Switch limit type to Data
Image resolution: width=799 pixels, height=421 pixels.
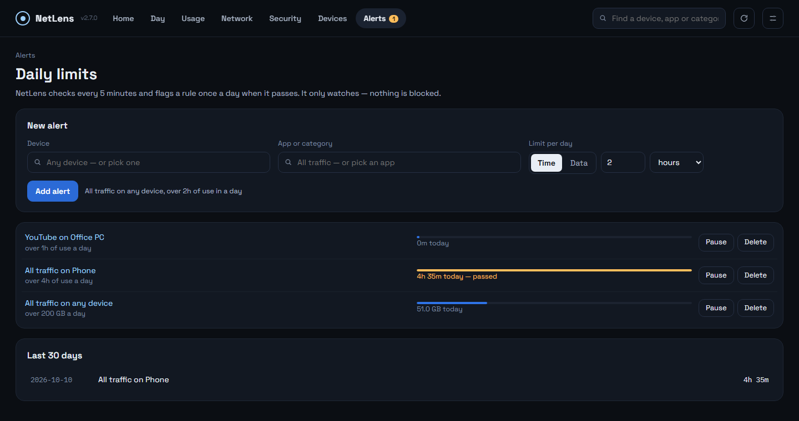point(579,163)
